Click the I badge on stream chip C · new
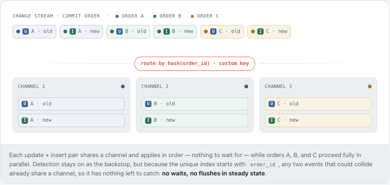This screenshot has height=185, width=390. tap(260, 32)
